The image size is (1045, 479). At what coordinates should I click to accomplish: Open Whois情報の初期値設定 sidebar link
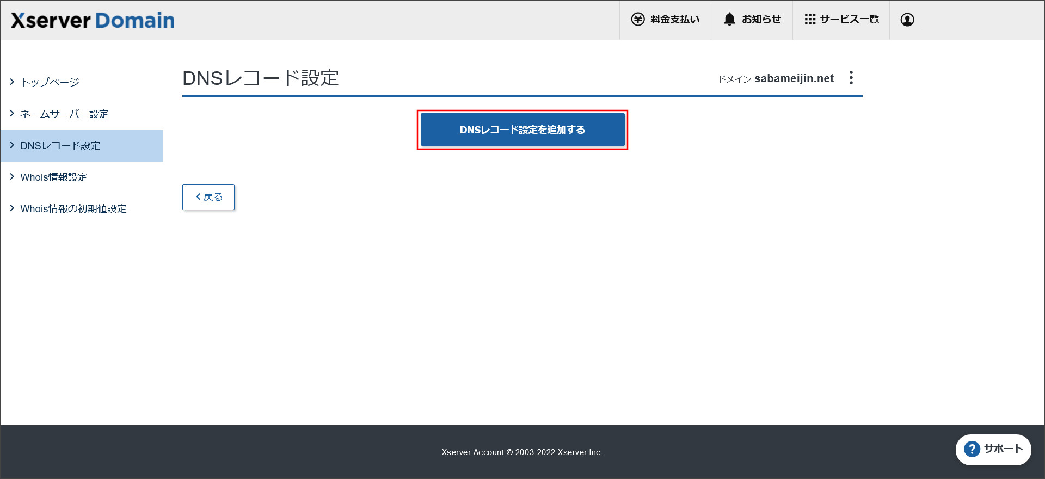click(x=73, y=208)
